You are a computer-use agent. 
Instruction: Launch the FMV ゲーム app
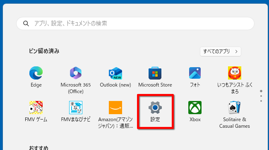tap(36, 111)
